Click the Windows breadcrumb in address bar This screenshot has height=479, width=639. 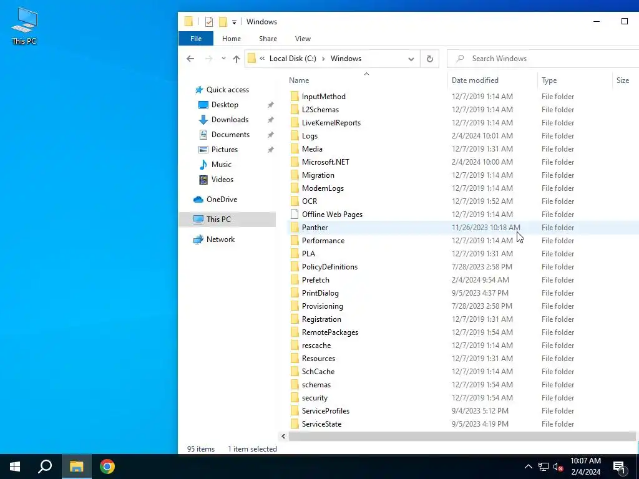coord(346,59)
